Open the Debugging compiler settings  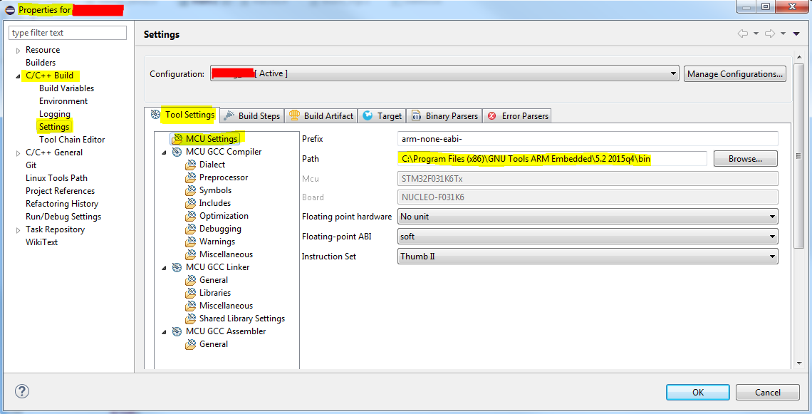pyautogui.click(x=219, y=229)
